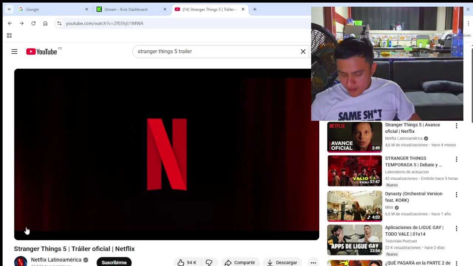Open options for Temporada 5 Debate video

click(456, 159)
